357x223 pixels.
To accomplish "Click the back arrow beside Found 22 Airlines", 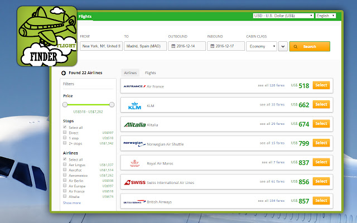I will [x=64, y=73].
